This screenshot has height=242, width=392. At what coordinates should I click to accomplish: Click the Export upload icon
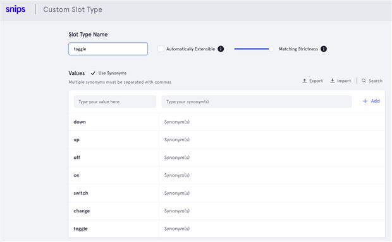305,81
